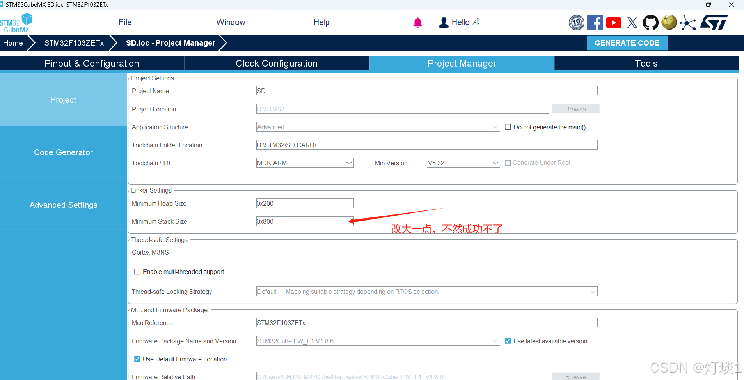Enable multi-threaded support checkbox
Screen dimensions: 744x380
(x=137, y=272)
